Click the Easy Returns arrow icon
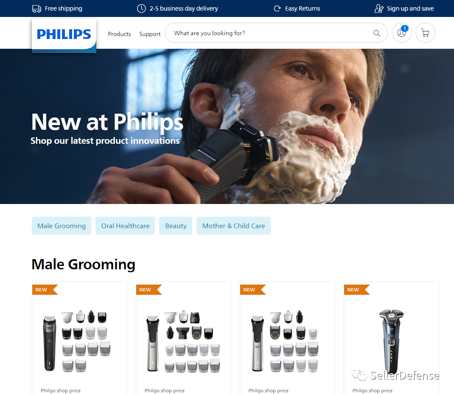The width and height of the screenshot is (454, 394). click(277, 8)
